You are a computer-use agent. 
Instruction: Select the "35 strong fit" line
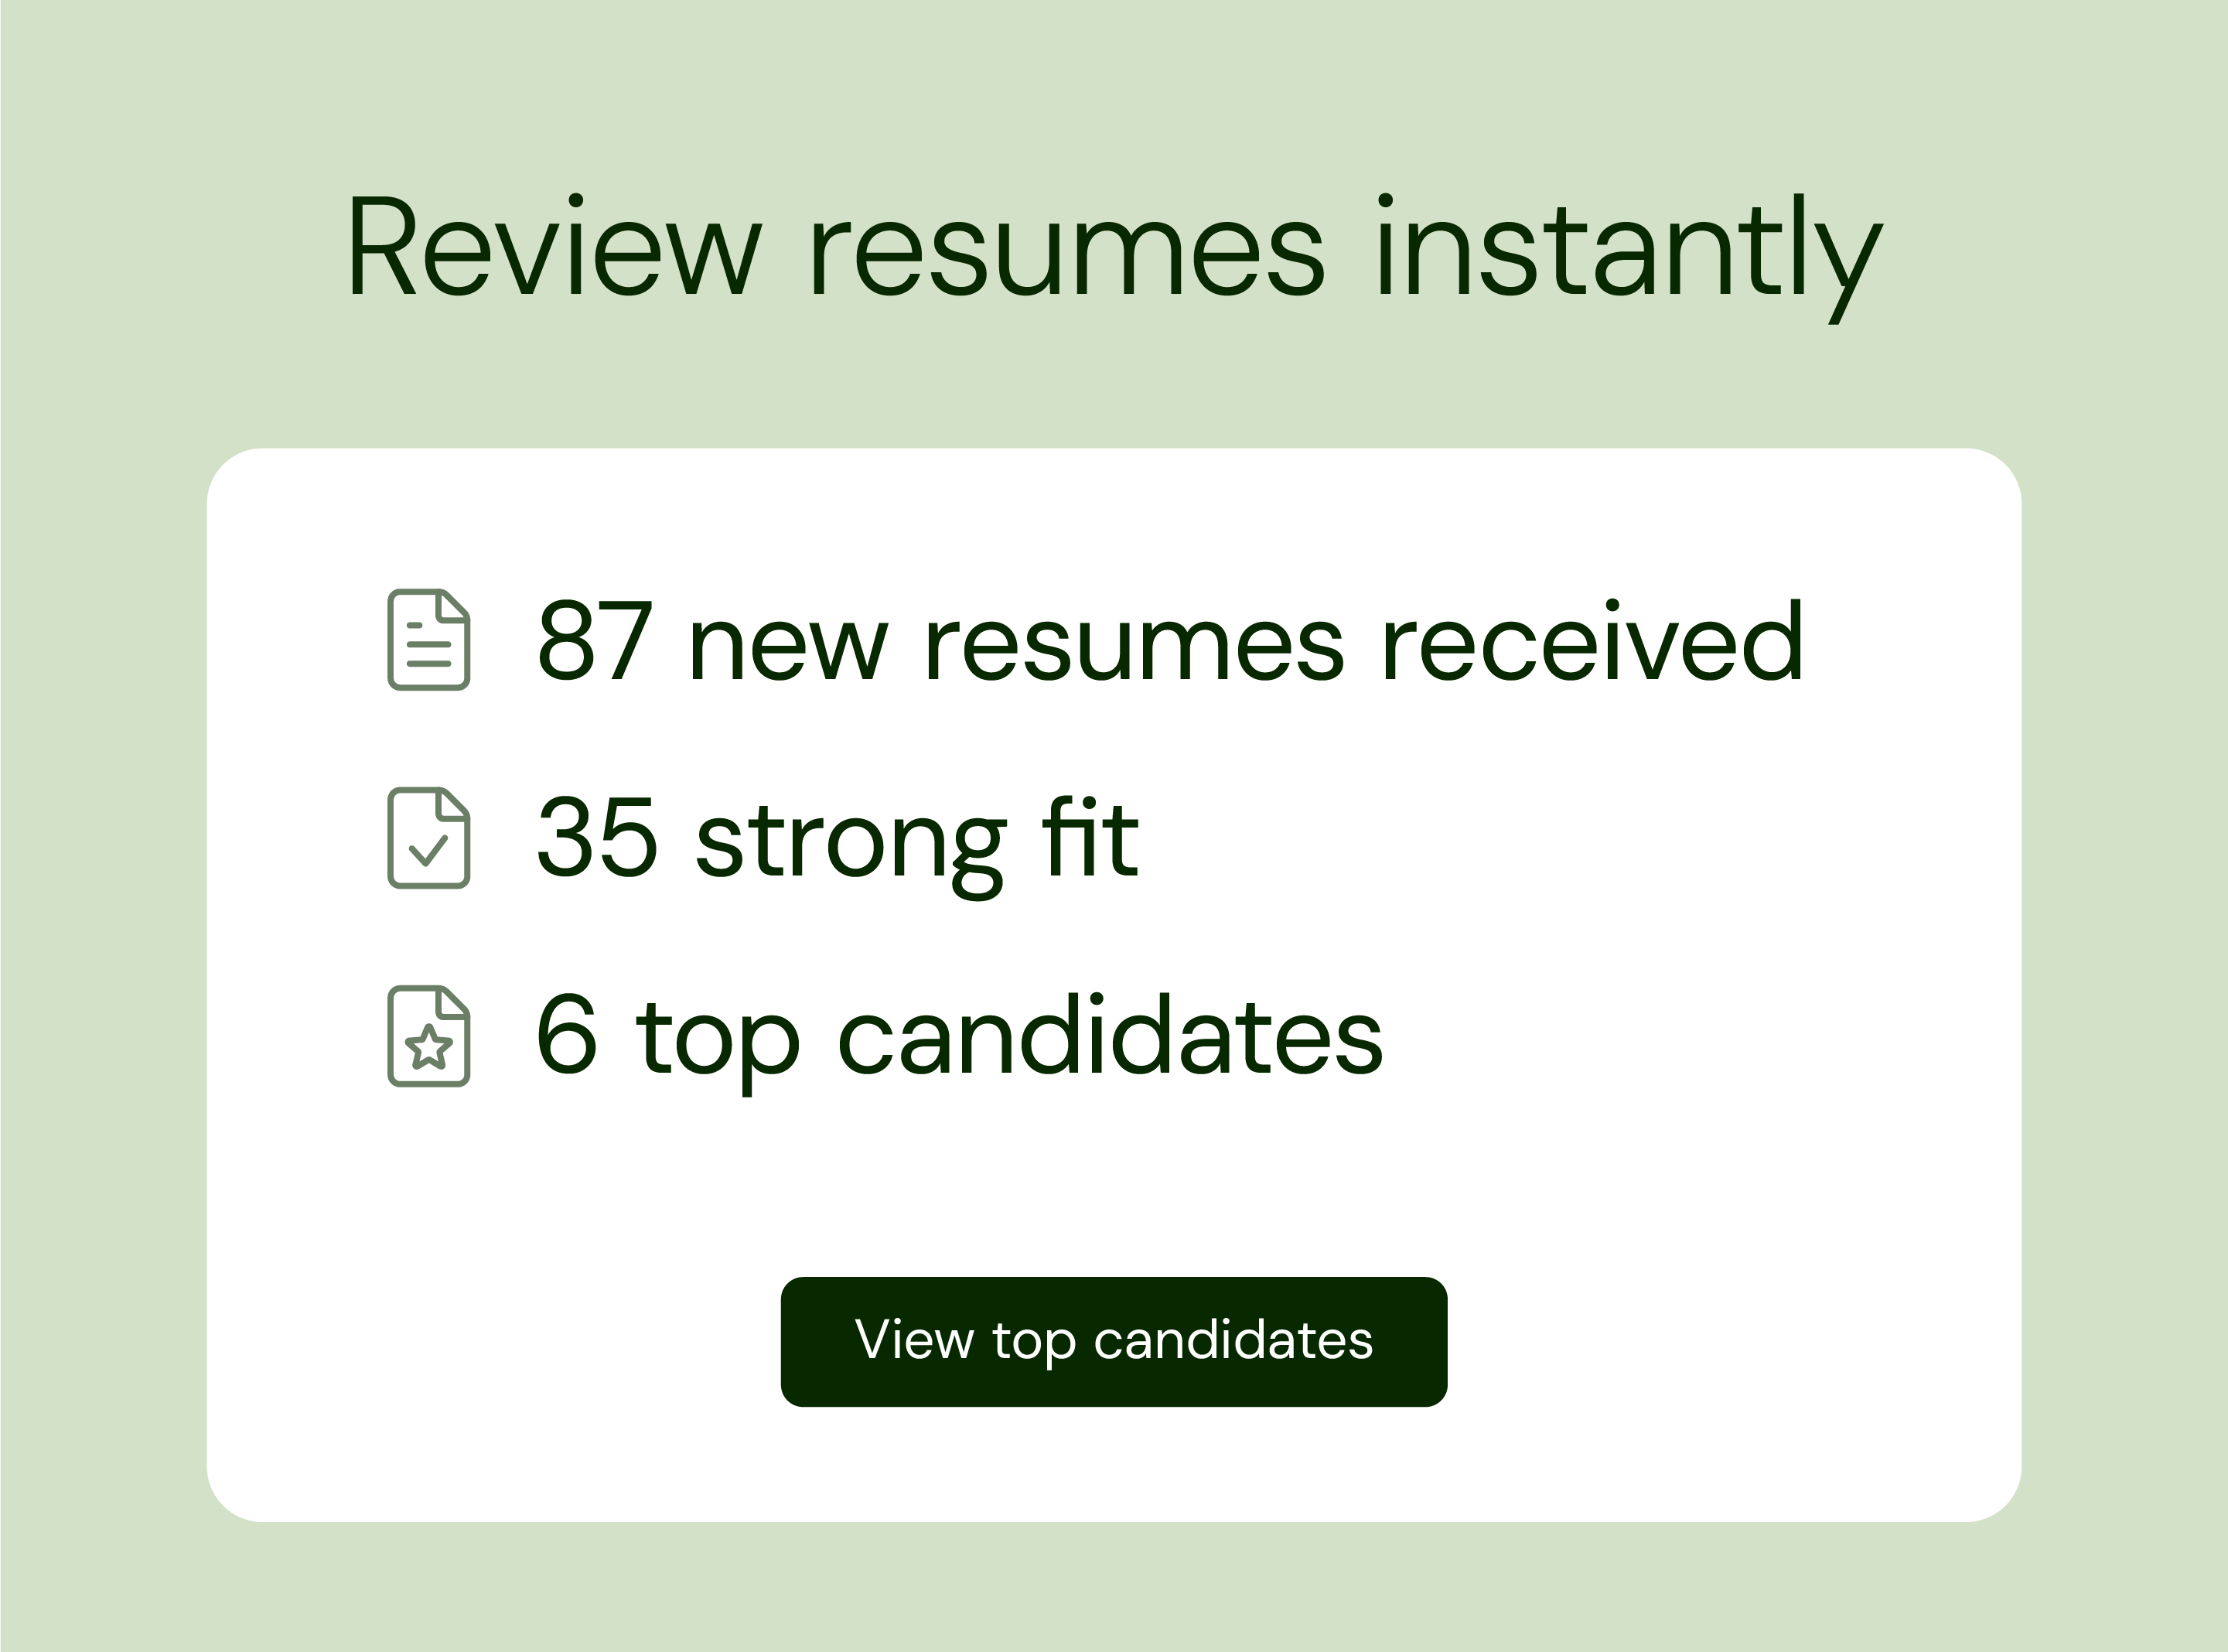pos(838,840)
